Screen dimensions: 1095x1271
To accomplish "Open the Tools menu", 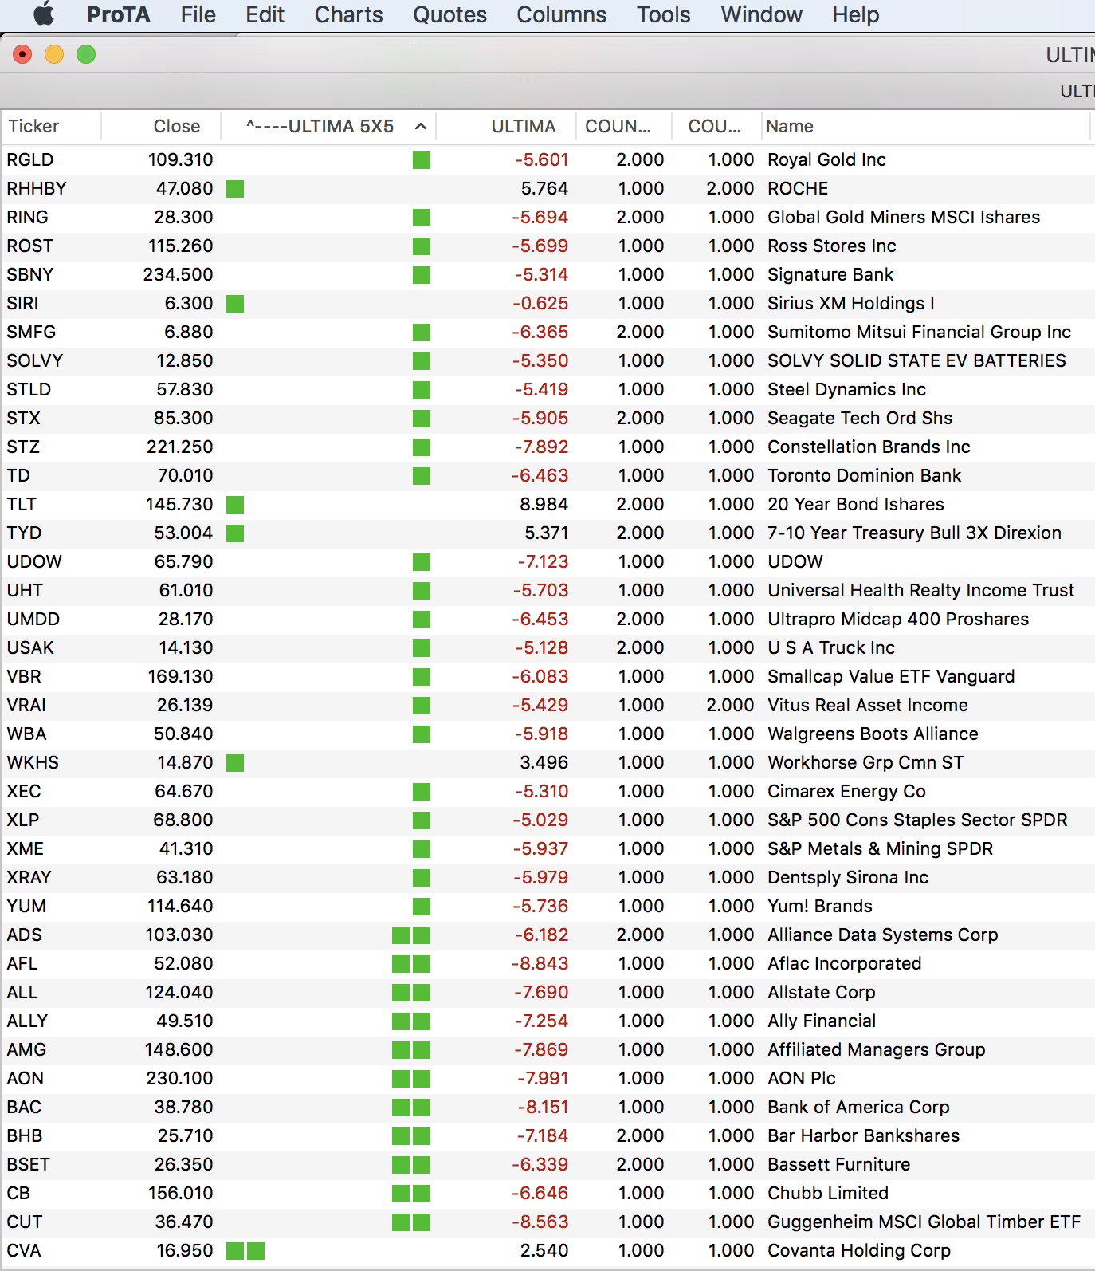I will [x=663, y=14].
